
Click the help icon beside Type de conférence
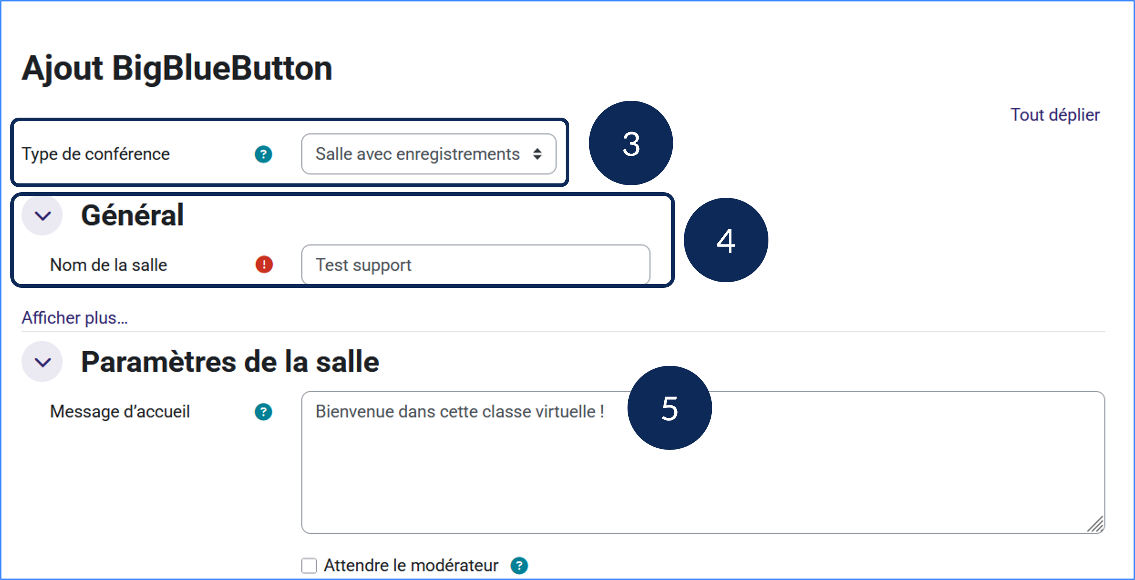point(264,154)
